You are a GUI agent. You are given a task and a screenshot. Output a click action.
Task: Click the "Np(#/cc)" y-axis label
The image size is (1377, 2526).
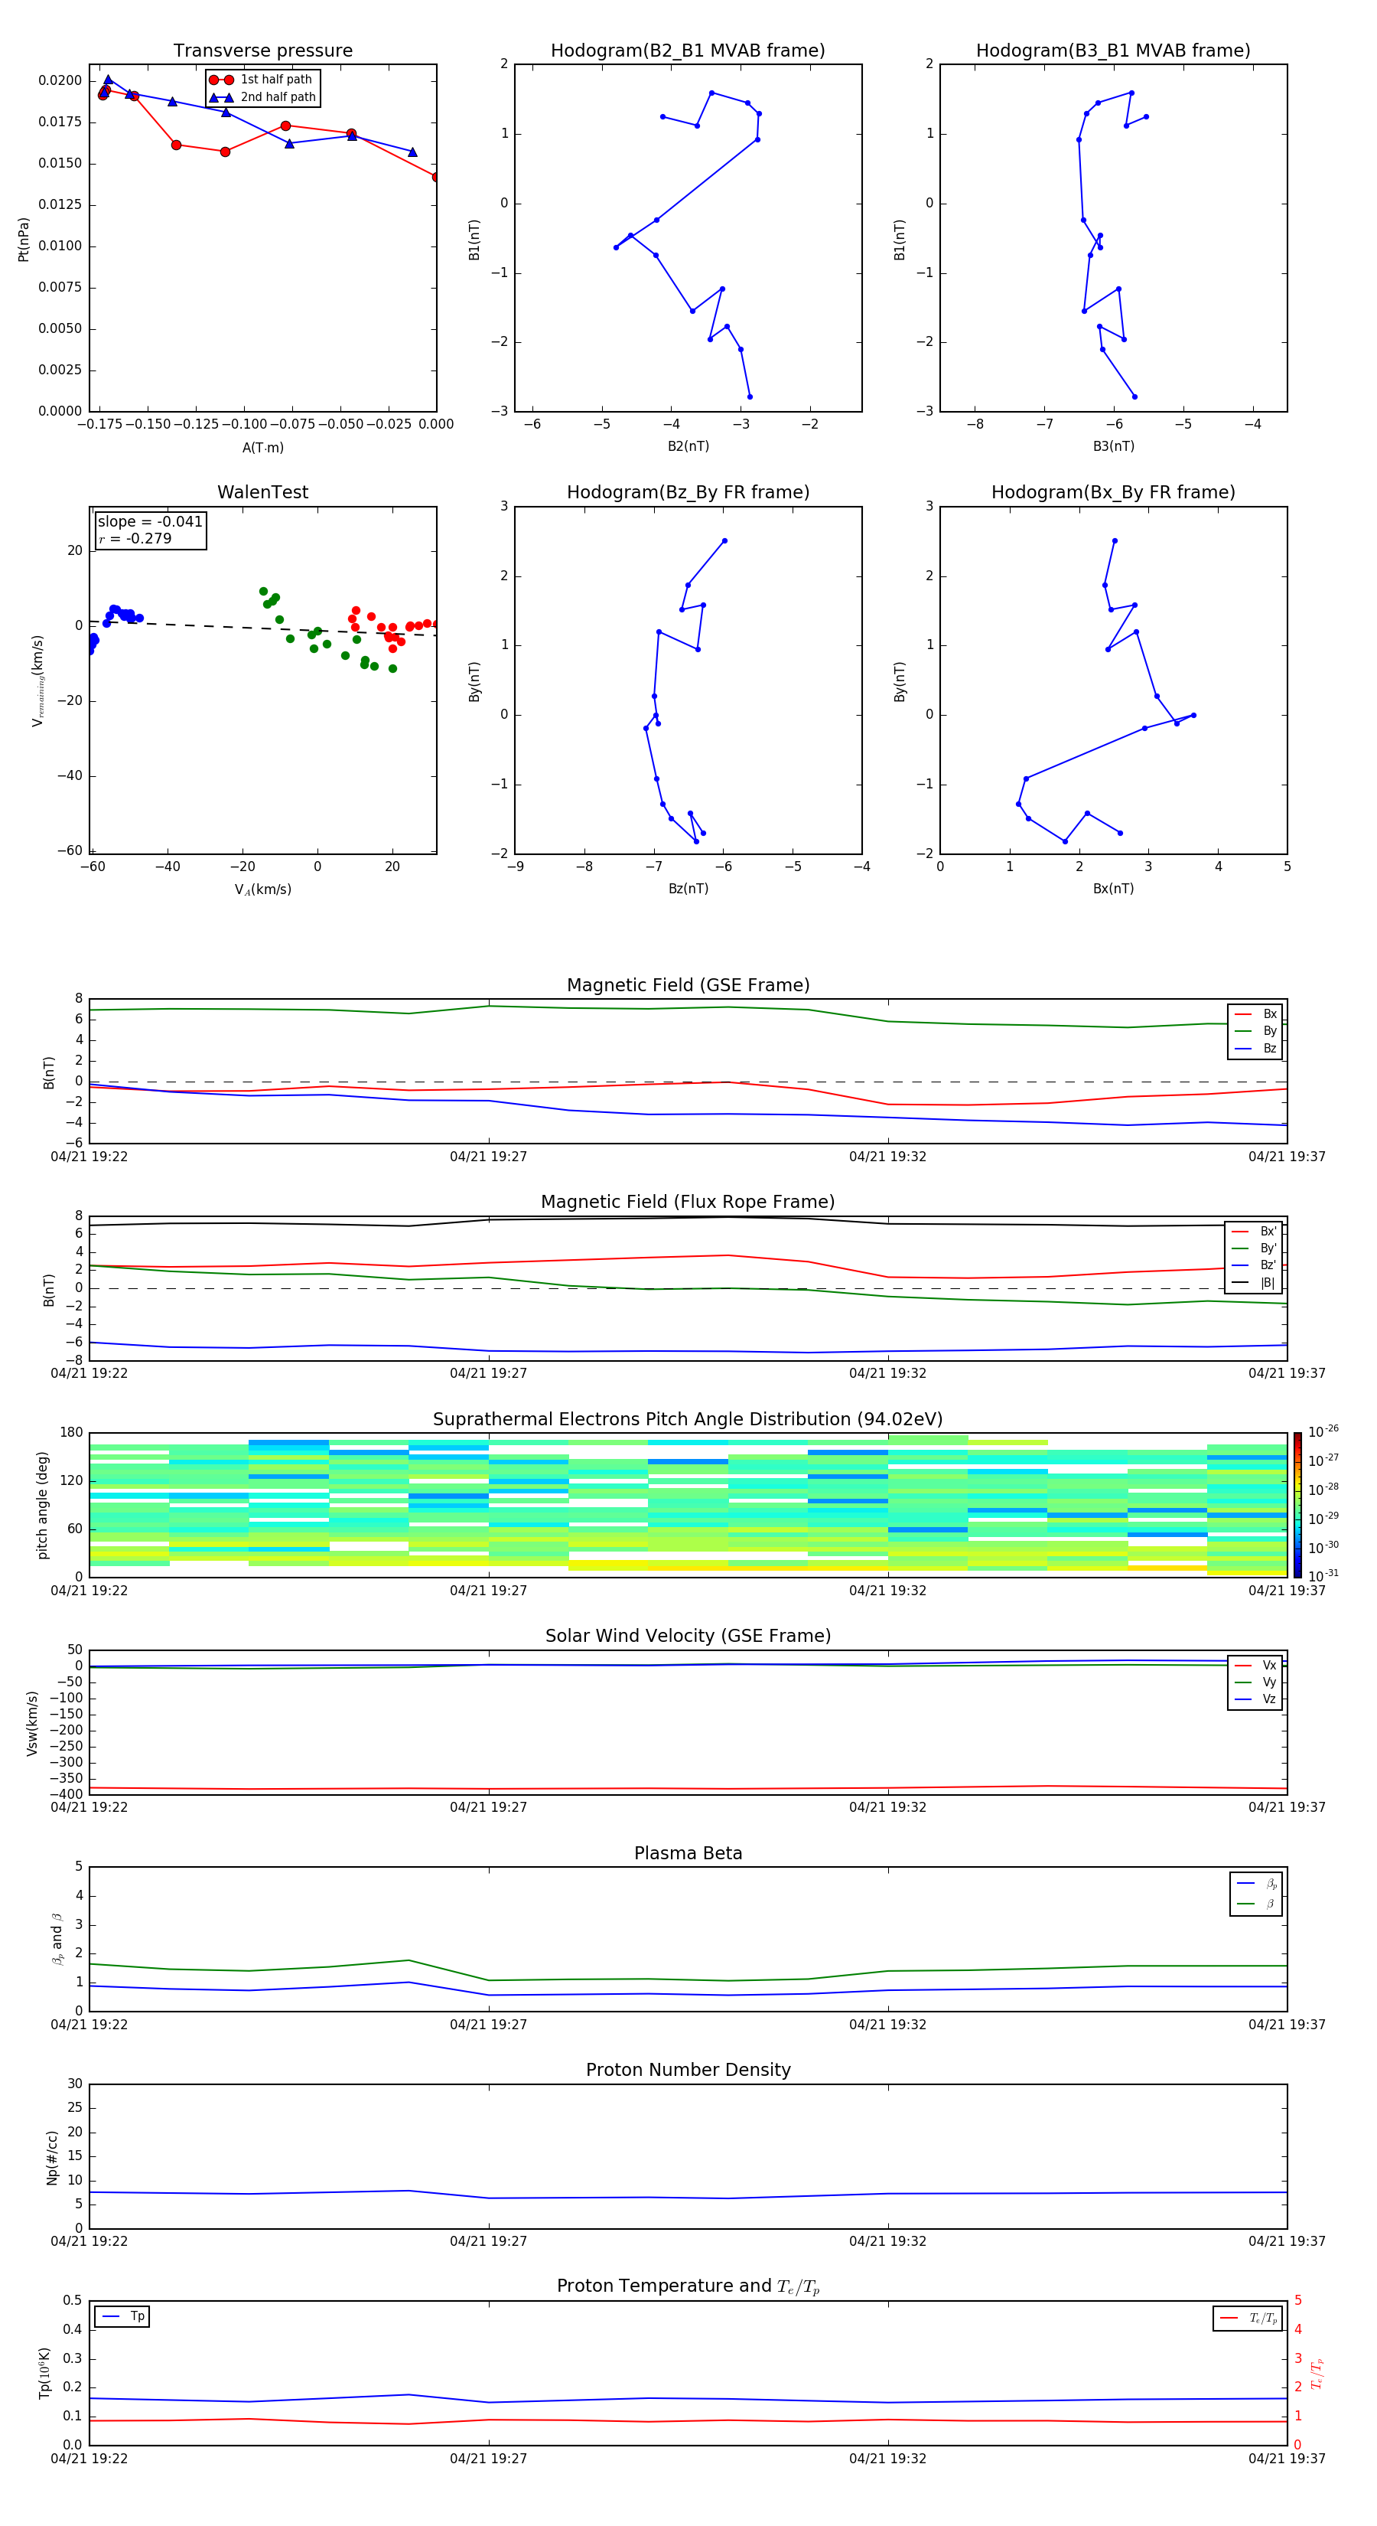pyautogui.click(x=52, y=2157)
